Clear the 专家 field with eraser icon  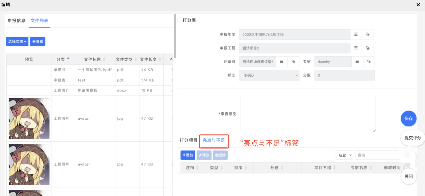369,62
